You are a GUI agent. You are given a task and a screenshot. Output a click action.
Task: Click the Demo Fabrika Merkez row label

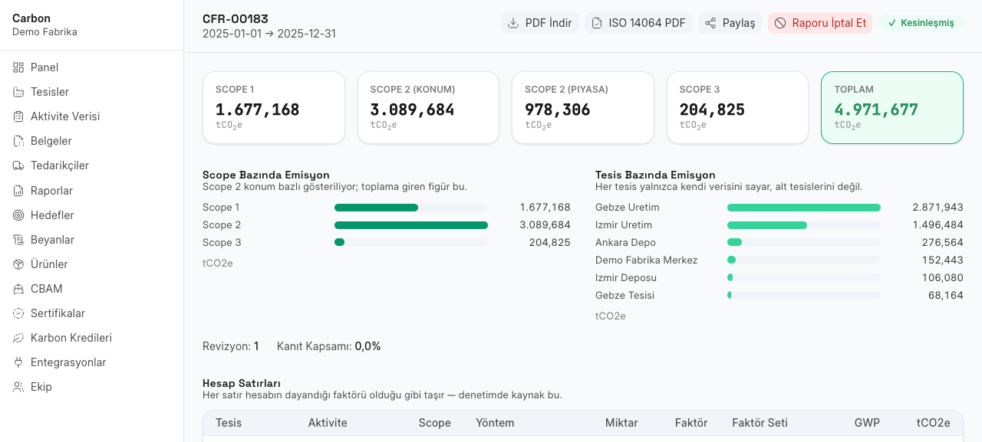pos(647,260)
